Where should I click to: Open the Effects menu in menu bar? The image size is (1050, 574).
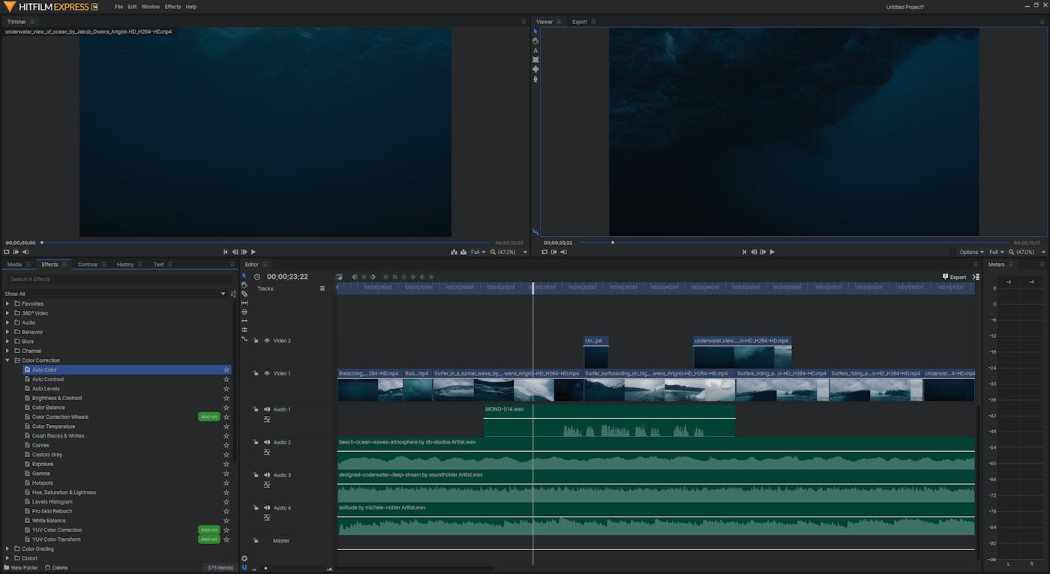tap(172, 7)
